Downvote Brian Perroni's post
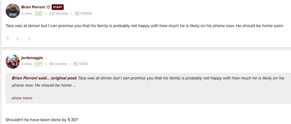291x124 pixels. pyautogui.click(x=29, y=39)
